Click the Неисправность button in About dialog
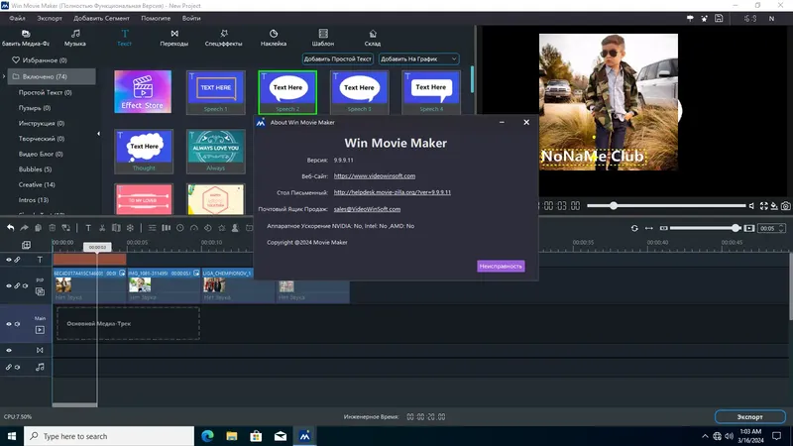Image resolution: width=793 pixels, height=446 pixels. [501, 266]
